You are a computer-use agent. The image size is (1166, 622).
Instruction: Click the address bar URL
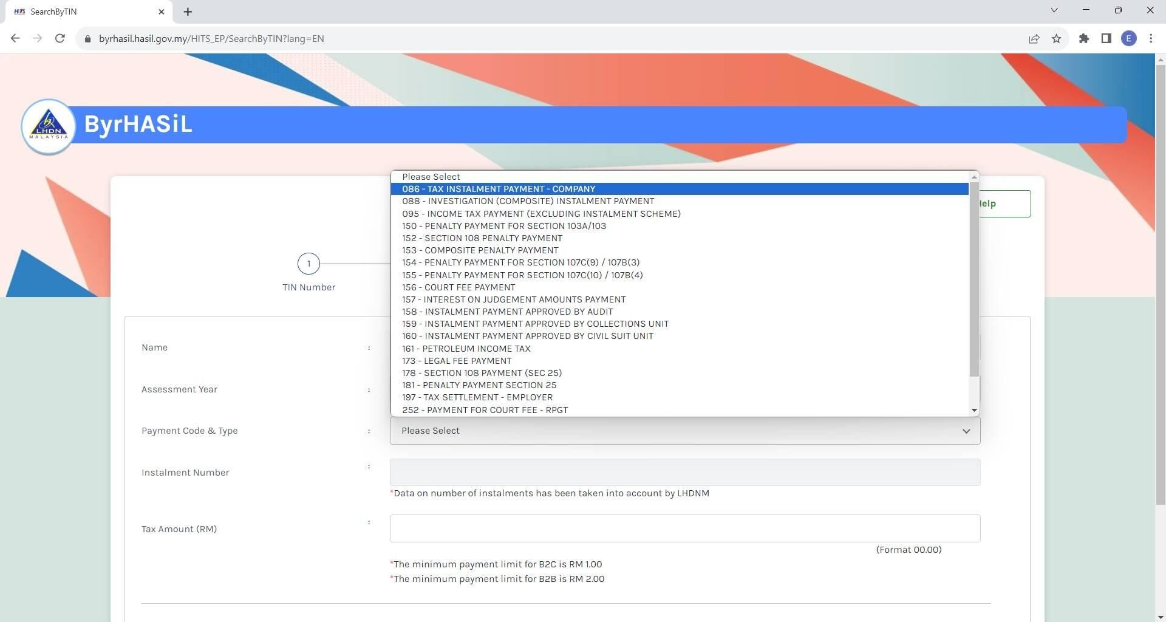(x=211, y=39)
